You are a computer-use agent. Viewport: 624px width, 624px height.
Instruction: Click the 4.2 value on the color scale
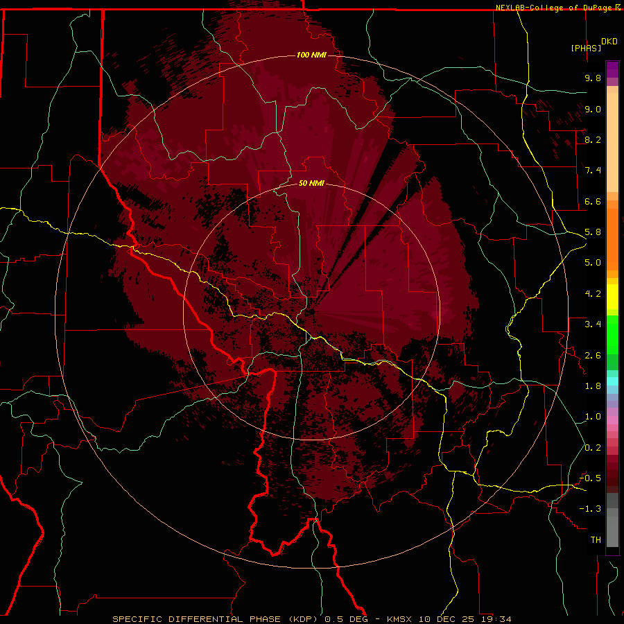coord(593,294)
